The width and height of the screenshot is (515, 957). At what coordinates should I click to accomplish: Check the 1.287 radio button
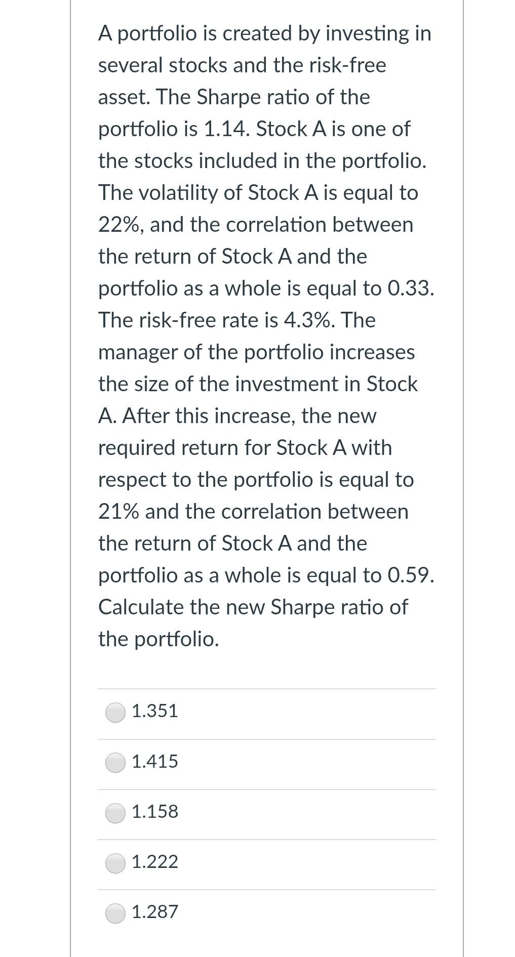[x=115, y=912]
